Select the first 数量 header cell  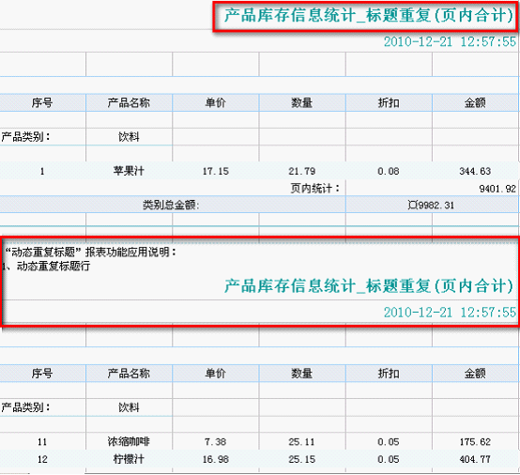click(302, 103)
